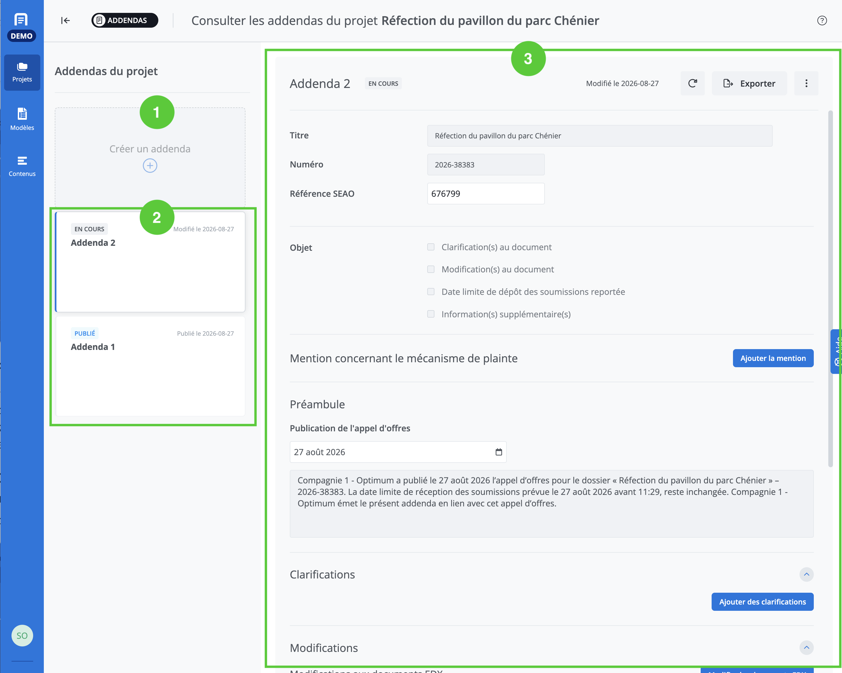Check Clarification(s) au document
The height and width of the screenshot is (673, 842).
pyautogui.click(x=431, y=247)
